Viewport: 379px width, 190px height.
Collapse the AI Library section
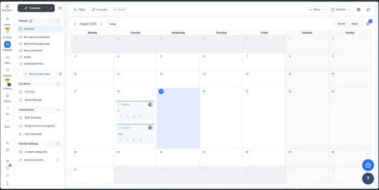pyautogui.click(x=58, y=84)
